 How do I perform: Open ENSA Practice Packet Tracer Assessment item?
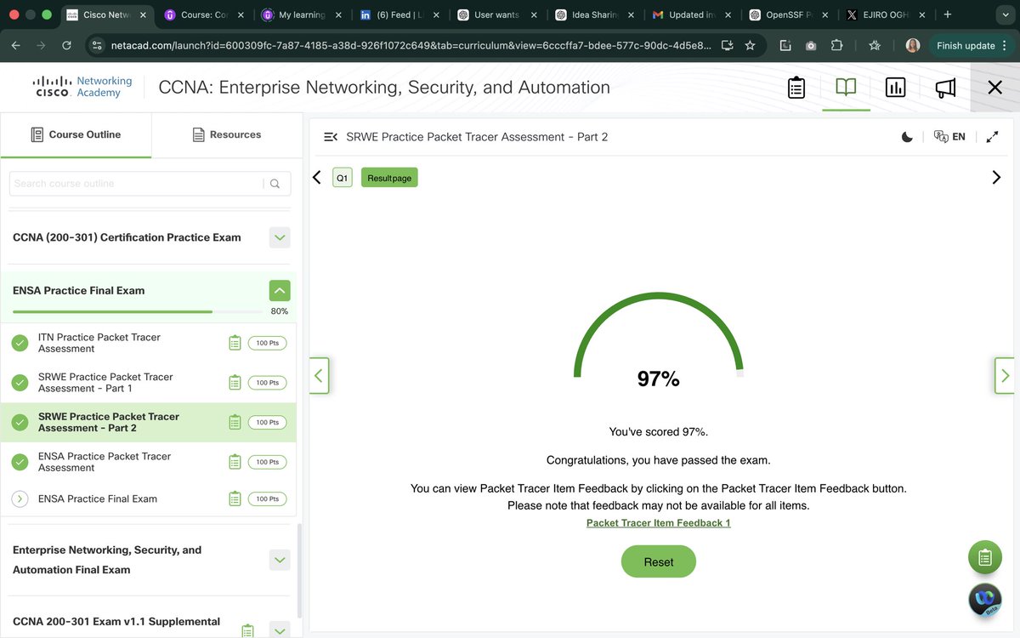click(x=105, y=462)
